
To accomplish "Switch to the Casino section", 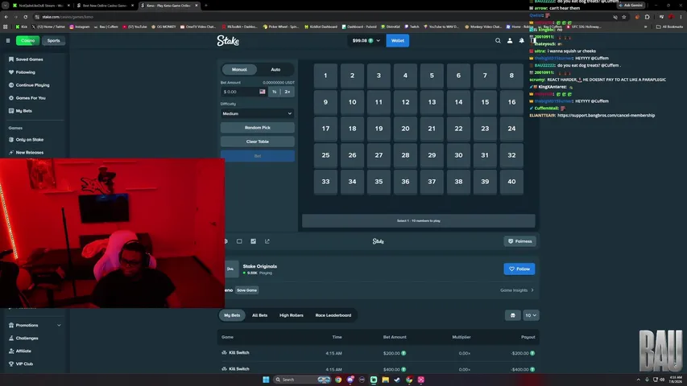I will point(27,41).
